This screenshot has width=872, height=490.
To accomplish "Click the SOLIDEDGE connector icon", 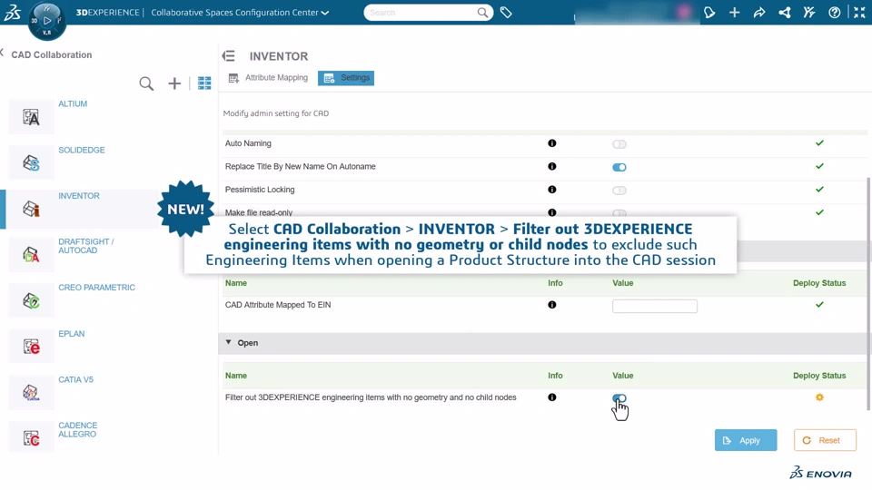I will click(x=31, y=162).
